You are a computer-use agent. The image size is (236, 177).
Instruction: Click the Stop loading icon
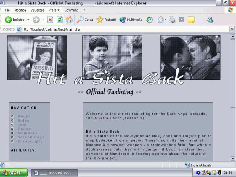coord(50,20)
